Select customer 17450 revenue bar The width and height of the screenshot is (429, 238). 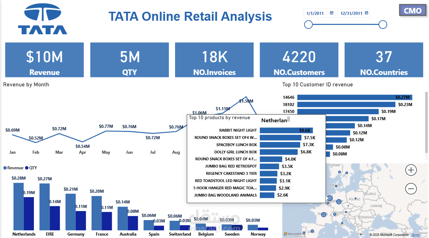(338, 112)
